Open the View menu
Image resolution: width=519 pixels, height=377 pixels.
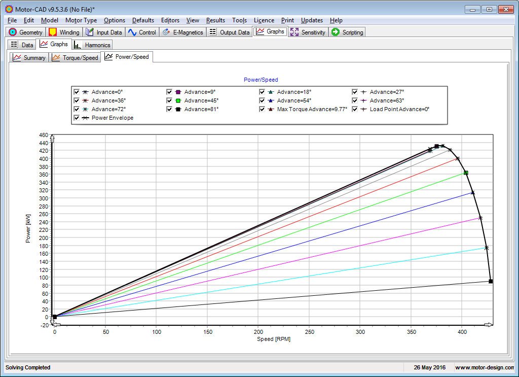pos(193,20)
